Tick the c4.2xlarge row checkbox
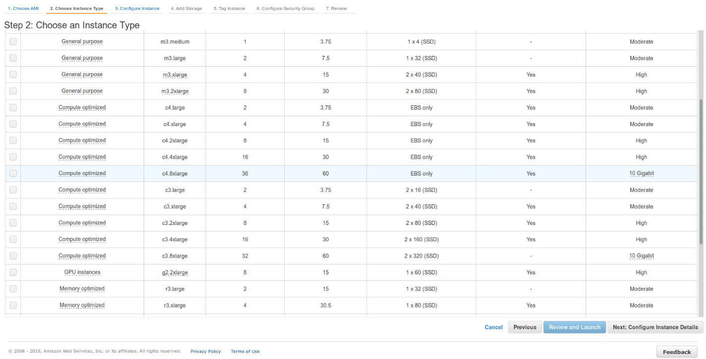The width and height of the screenshot is (706, 359). click(13, 140)
